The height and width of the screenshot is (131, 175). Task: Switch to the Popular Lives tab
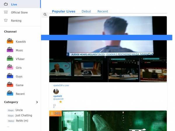64,11
